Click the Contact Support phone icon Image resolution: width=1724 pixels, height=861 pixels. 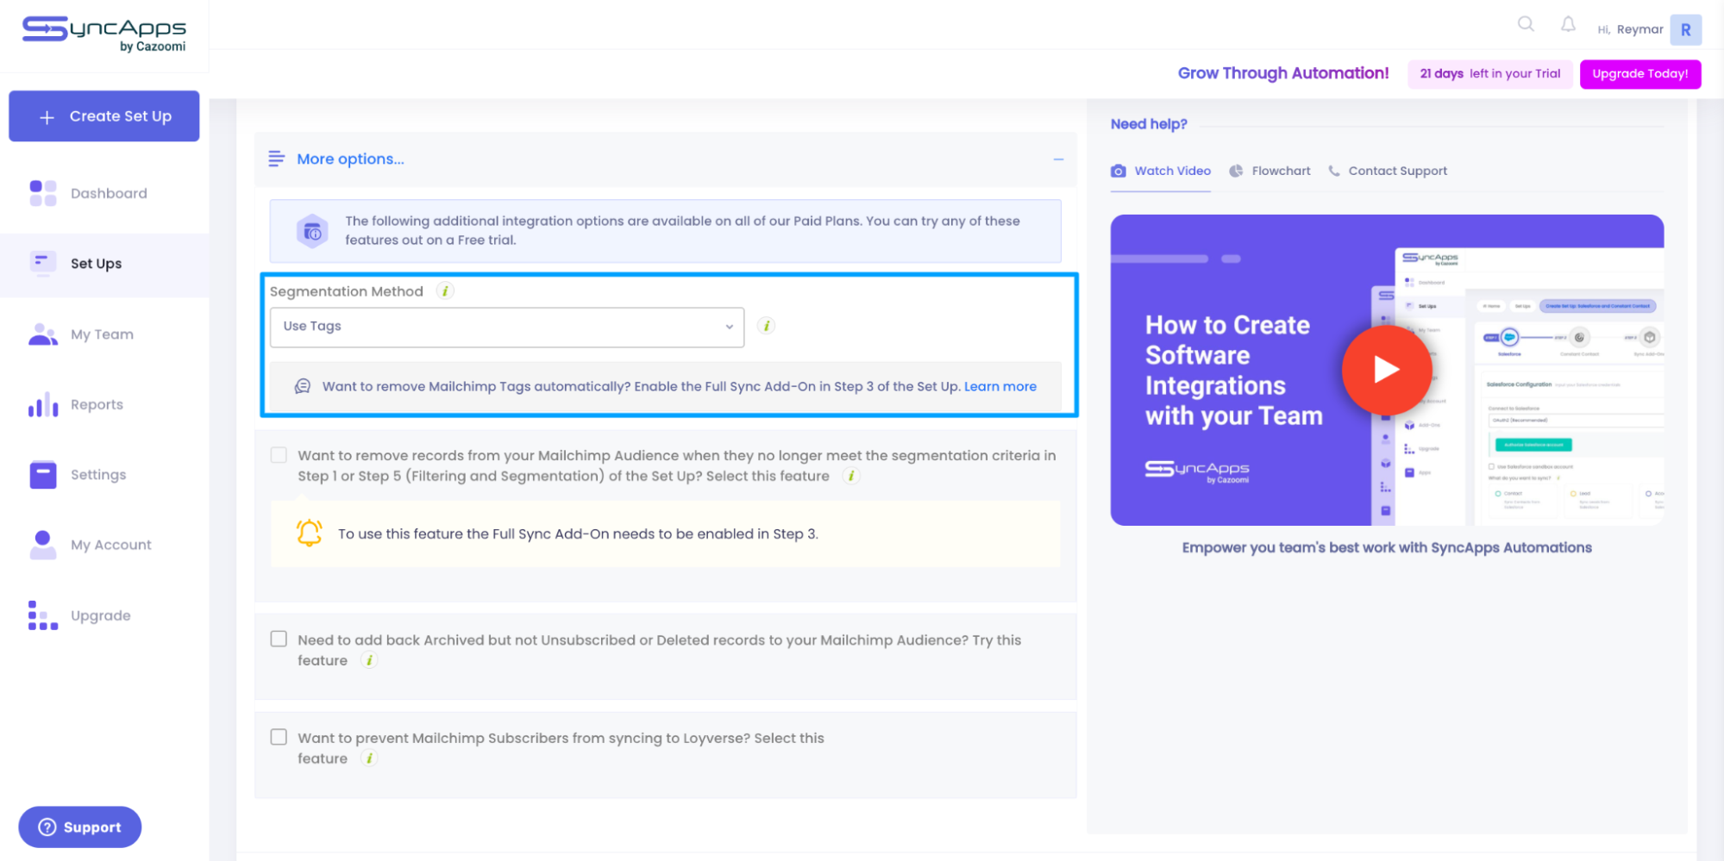coord(1334,171)
